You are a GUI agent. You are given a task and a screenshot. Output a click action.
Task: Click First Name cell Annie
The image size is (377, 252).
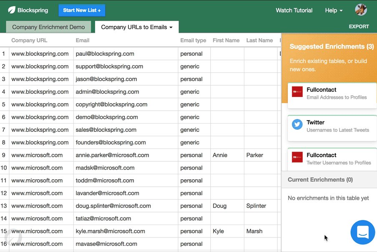(227, 155)
